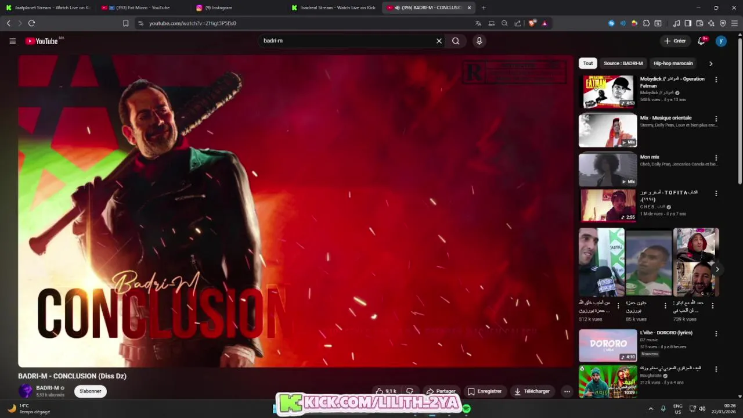Select the Tout filter chip
This screenshot has height=418, width=743.
(x=588, y=63)
